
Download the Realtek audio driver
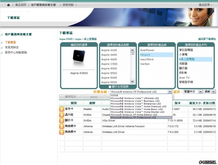point(61,109)
